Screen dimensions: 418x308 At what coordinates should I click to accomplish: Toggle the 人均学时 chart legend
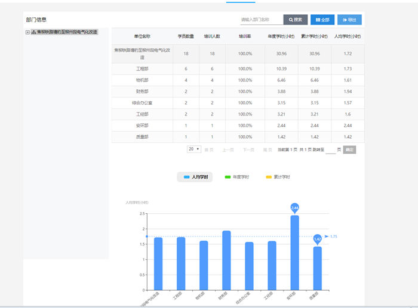[x=195, y=178]
